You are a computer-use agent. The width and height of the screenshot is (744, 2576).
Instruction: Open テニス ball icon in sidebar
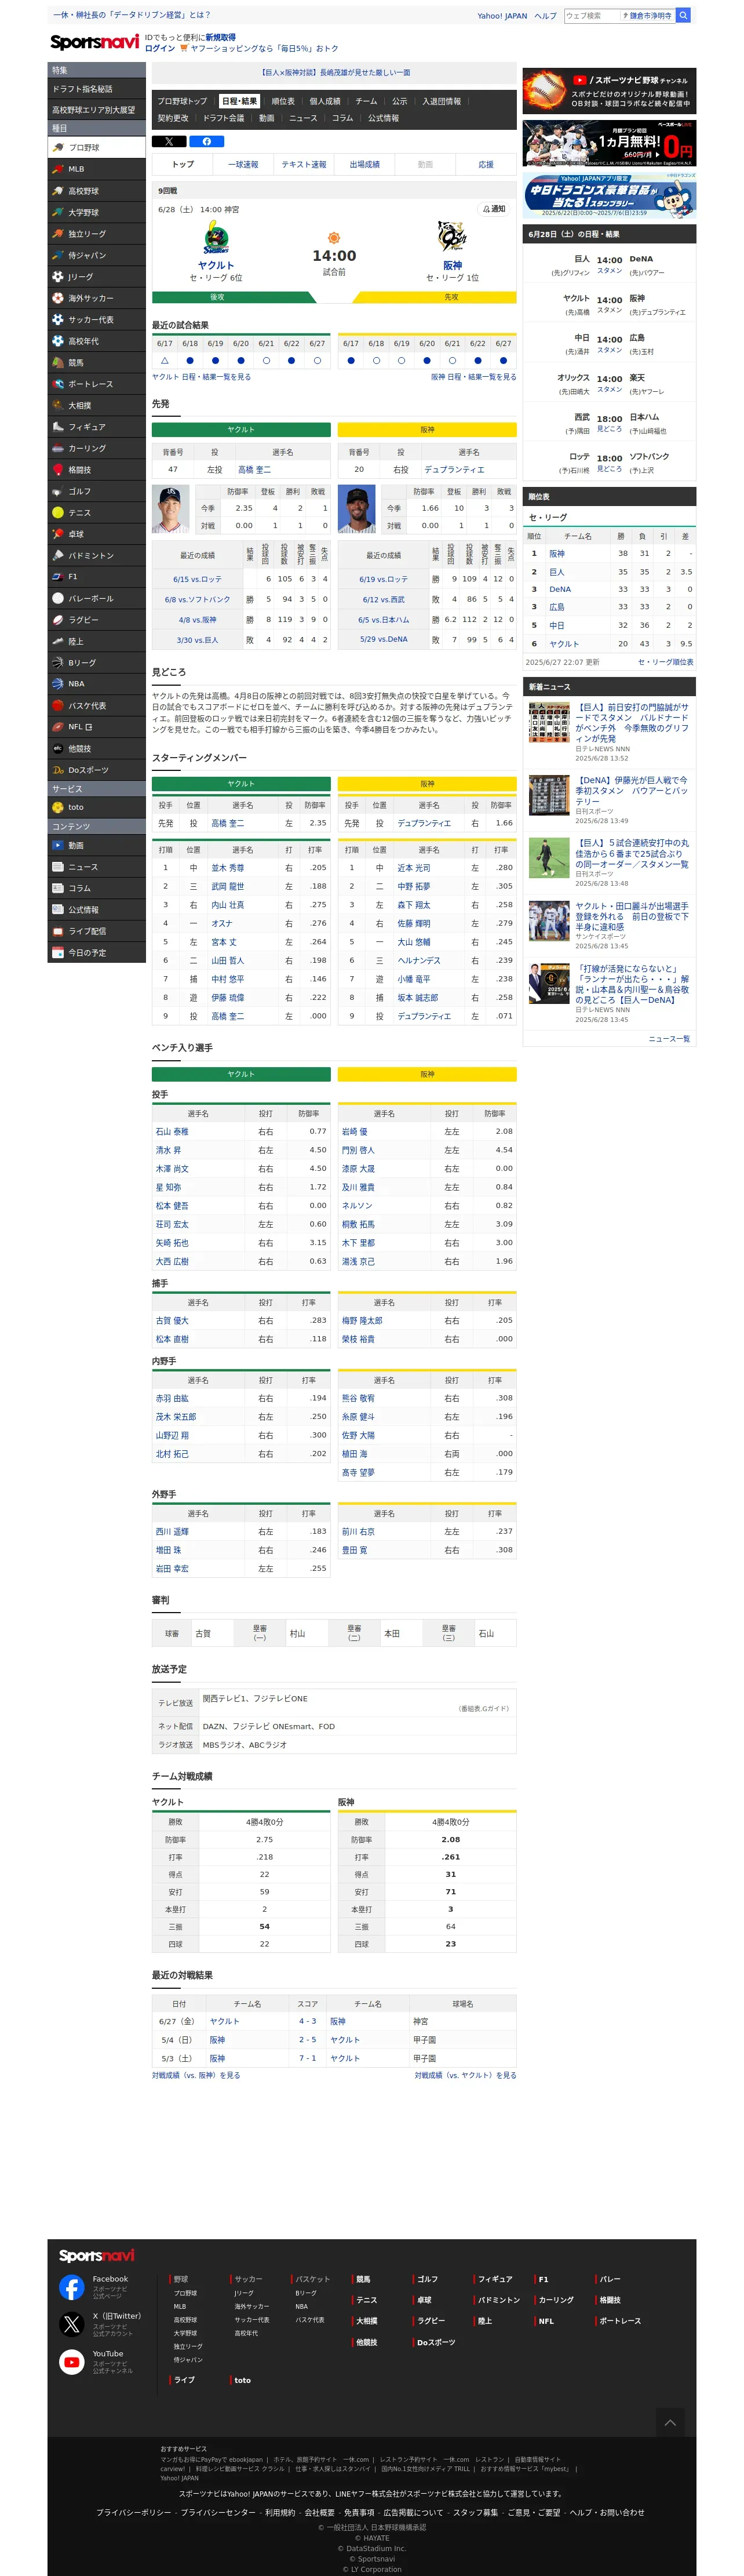point(58,512)
